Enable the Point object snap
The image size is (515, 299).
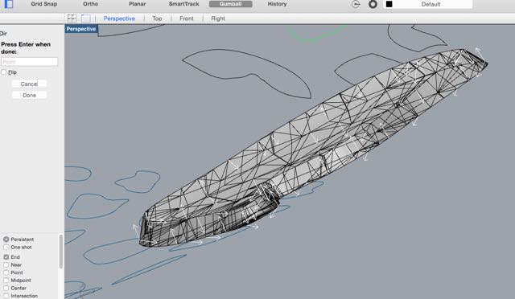click(x=6, y=272)
